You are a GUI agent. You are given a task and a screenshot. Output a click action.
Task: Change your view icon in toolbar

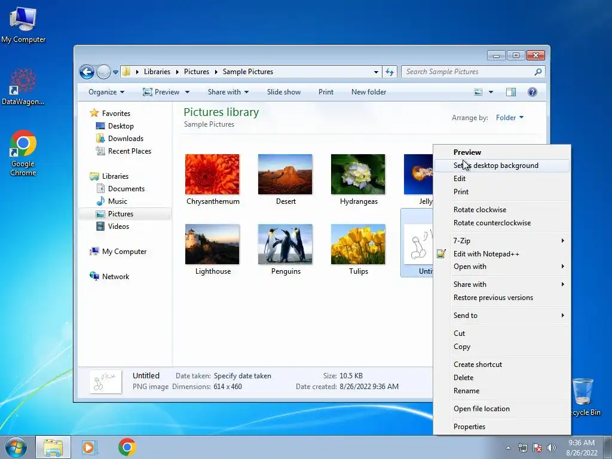(x=478, y=92)
